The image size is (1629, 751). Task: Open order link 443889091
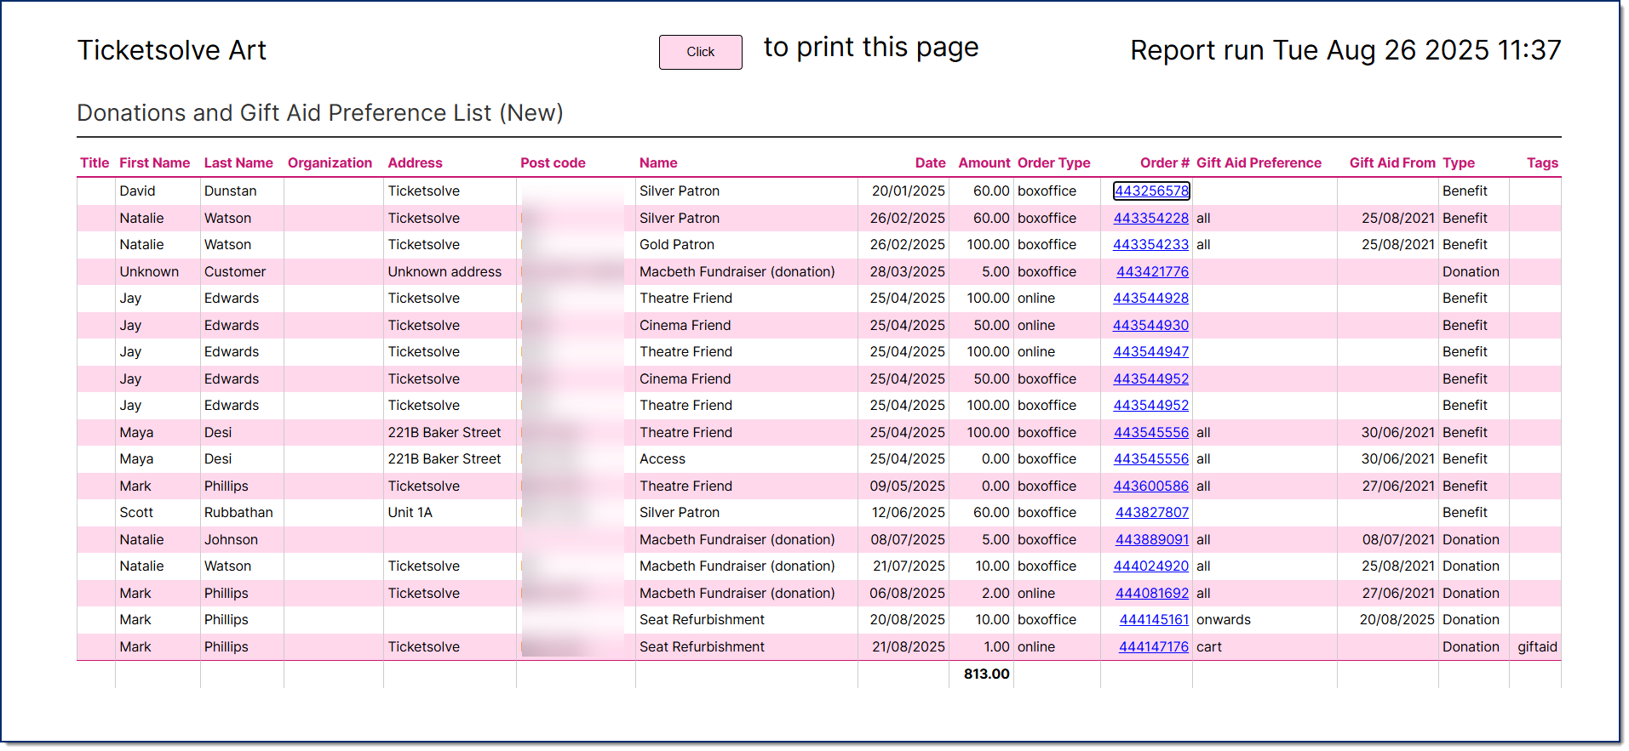(1152, 540)
